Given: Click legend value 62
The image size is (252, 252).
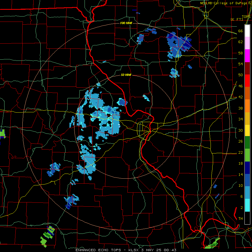Looking at the screenshot, I should (241, 42).
